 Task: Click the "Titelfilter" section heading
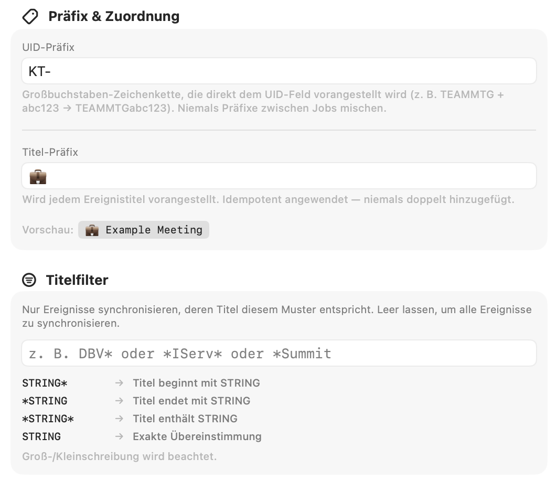(77, 280)
